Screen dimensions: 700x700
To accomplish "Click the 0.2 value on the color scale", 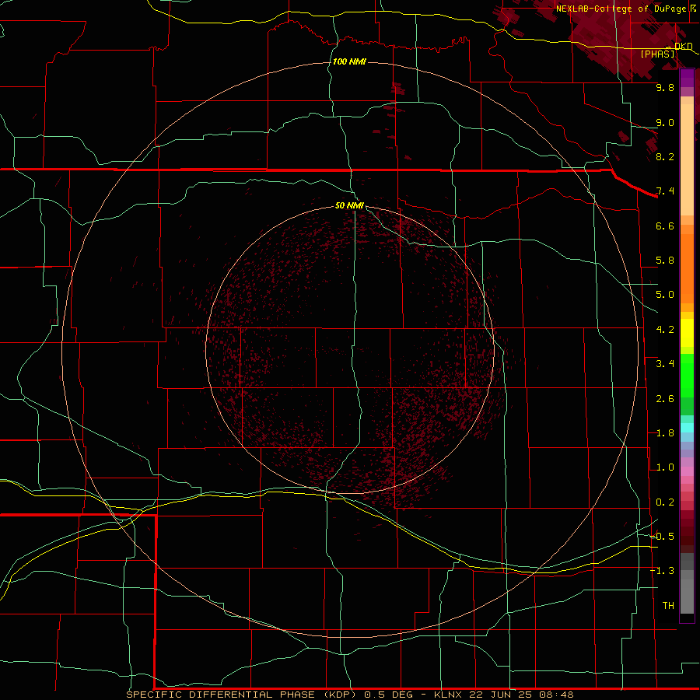I will pyautogui.click(x=665, y=502).
